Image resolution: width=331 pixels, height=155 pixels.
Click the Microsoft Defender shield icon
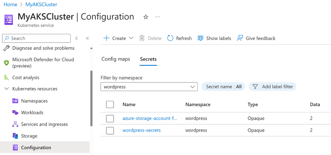pyautogui.click(x=7, y=63)
